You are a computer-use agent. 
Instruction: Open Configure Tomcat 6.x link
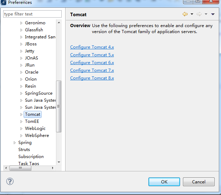coord(92,63)
